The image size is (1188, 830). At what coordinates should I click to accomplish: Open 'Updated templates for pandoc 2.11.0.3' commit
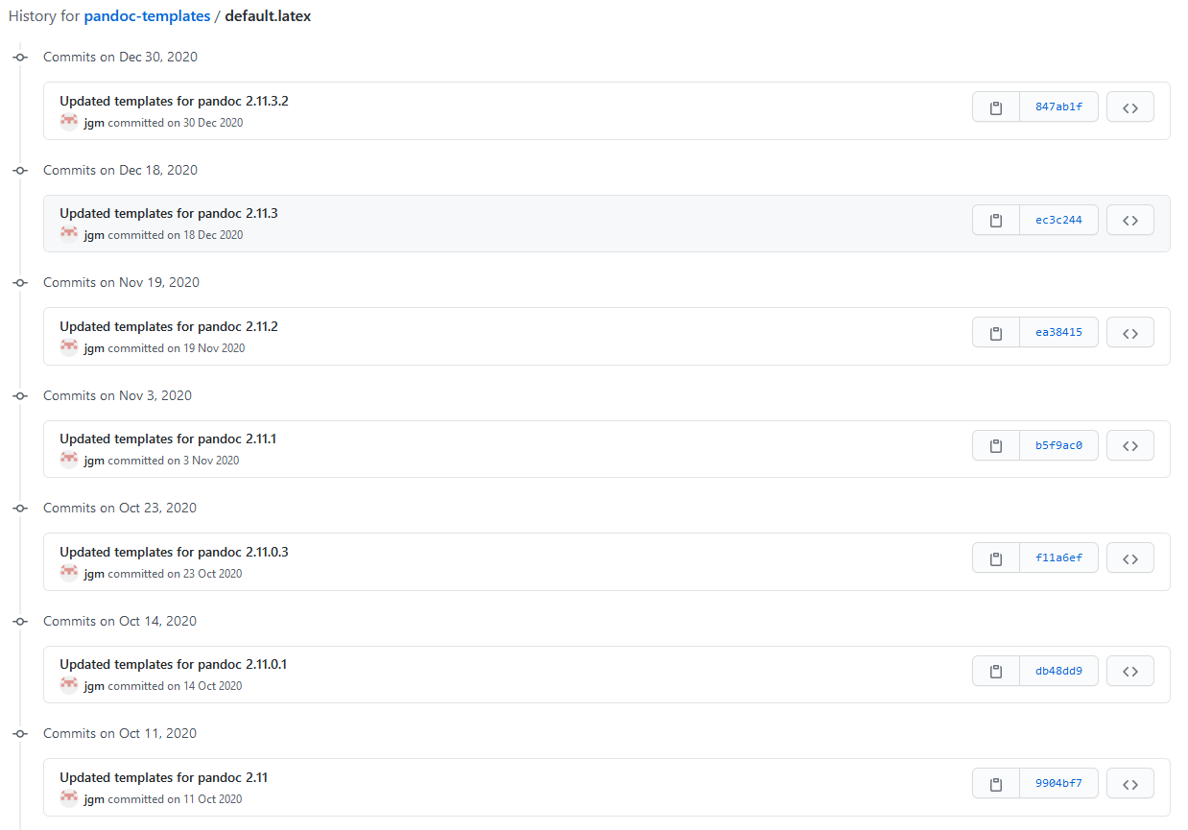(174, 552)
